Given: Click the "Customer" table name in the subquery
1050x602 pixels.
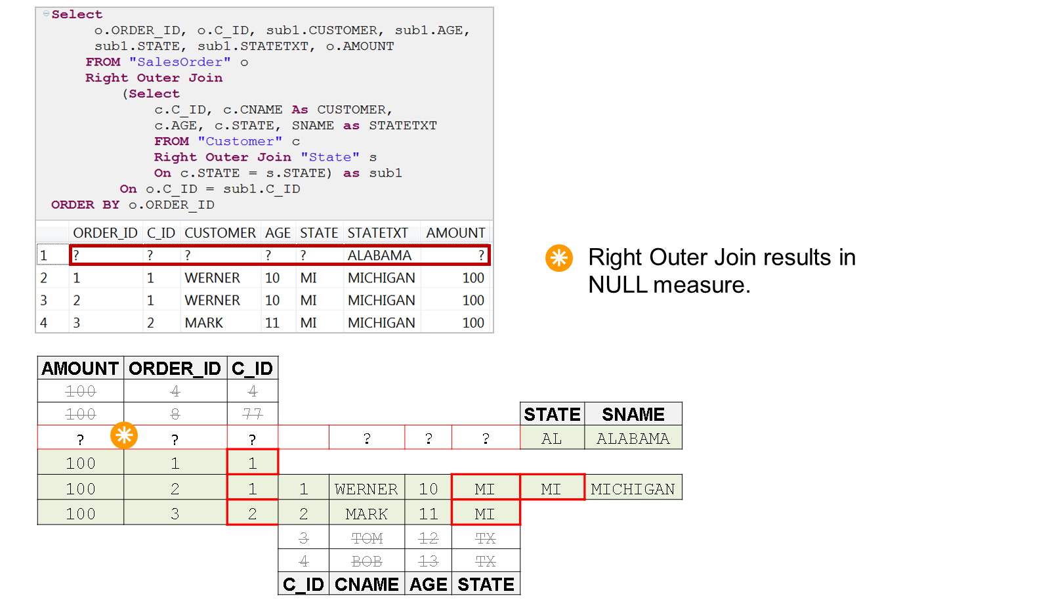Looking at the screenshot, I should [240, 142].
